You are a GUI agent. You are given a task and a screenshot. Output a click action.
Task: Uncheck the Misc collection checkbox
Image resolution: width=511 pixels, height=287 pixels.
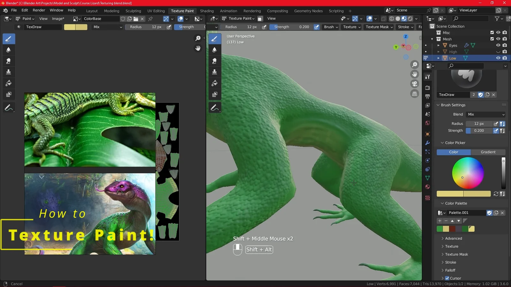(x=492, y=33)
